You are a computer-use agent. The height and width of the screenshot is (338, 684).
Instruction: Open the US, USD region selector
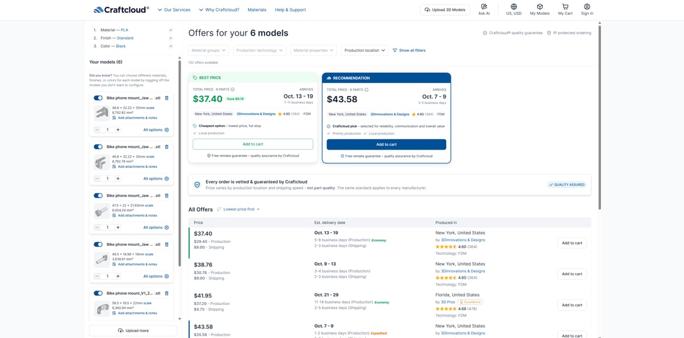pyautogui.click(x=514, y=9)
